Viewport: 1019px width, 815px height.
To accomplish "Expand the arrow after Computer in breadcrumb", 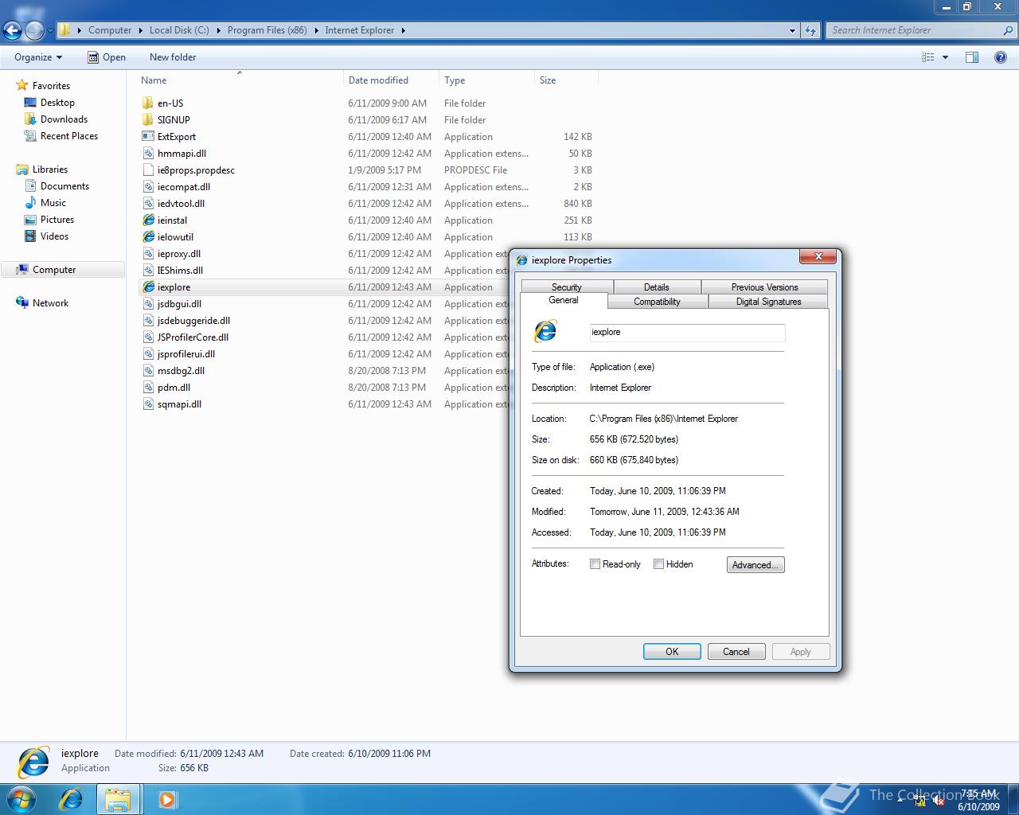I will [x=140, y=30].
